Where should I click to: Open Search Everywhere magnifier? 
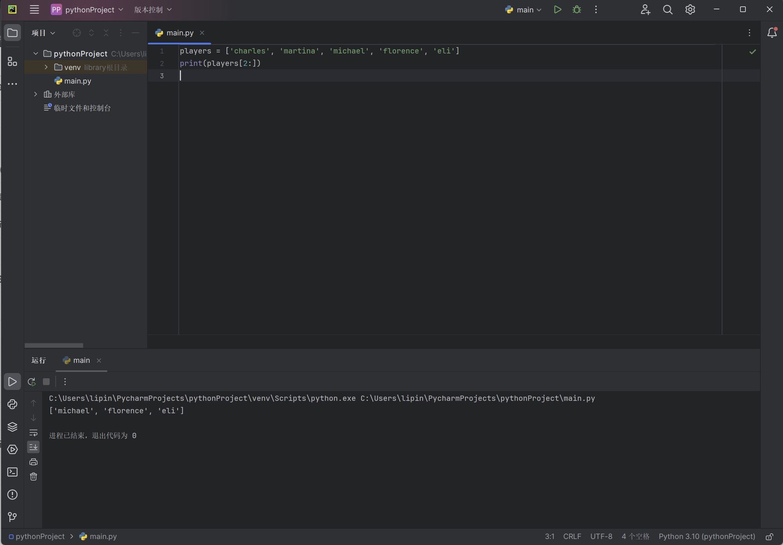click(x=668, y=10)
